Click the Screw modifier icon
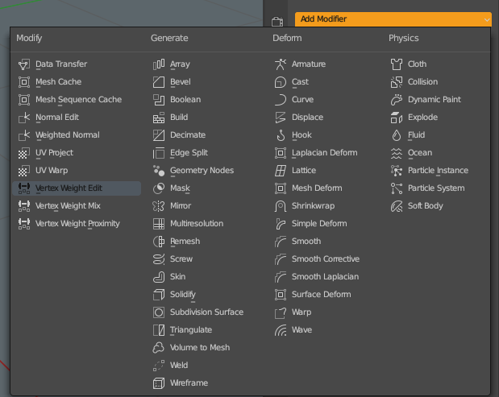 click(x=159, y=259)
